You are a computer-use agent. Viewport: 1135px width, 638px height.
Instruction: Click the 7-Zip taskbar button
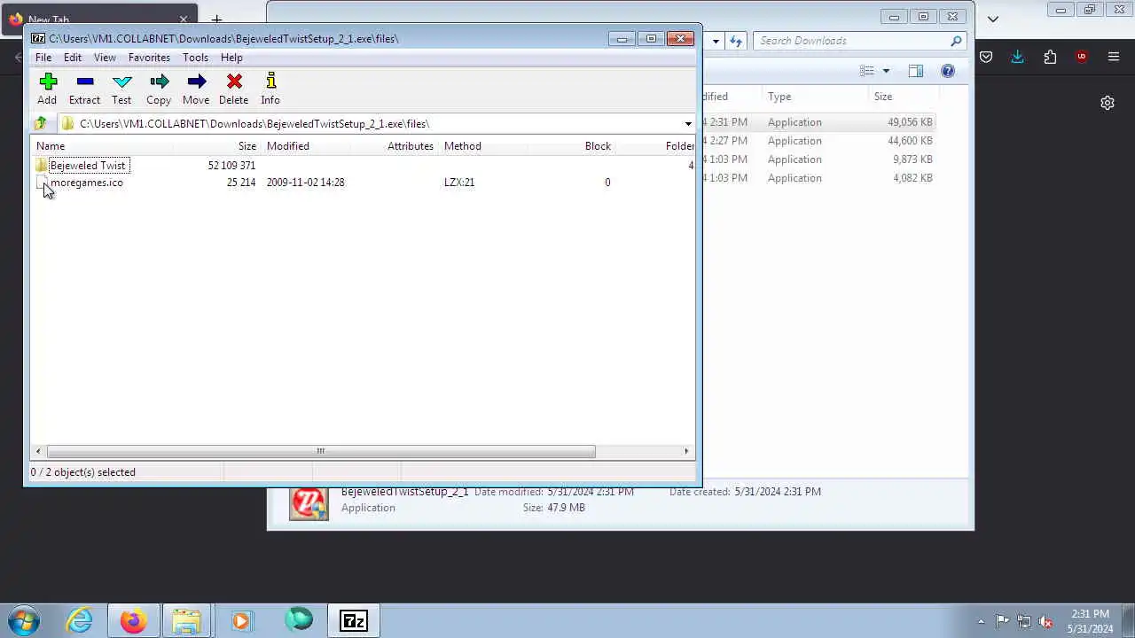pos(353,620)
